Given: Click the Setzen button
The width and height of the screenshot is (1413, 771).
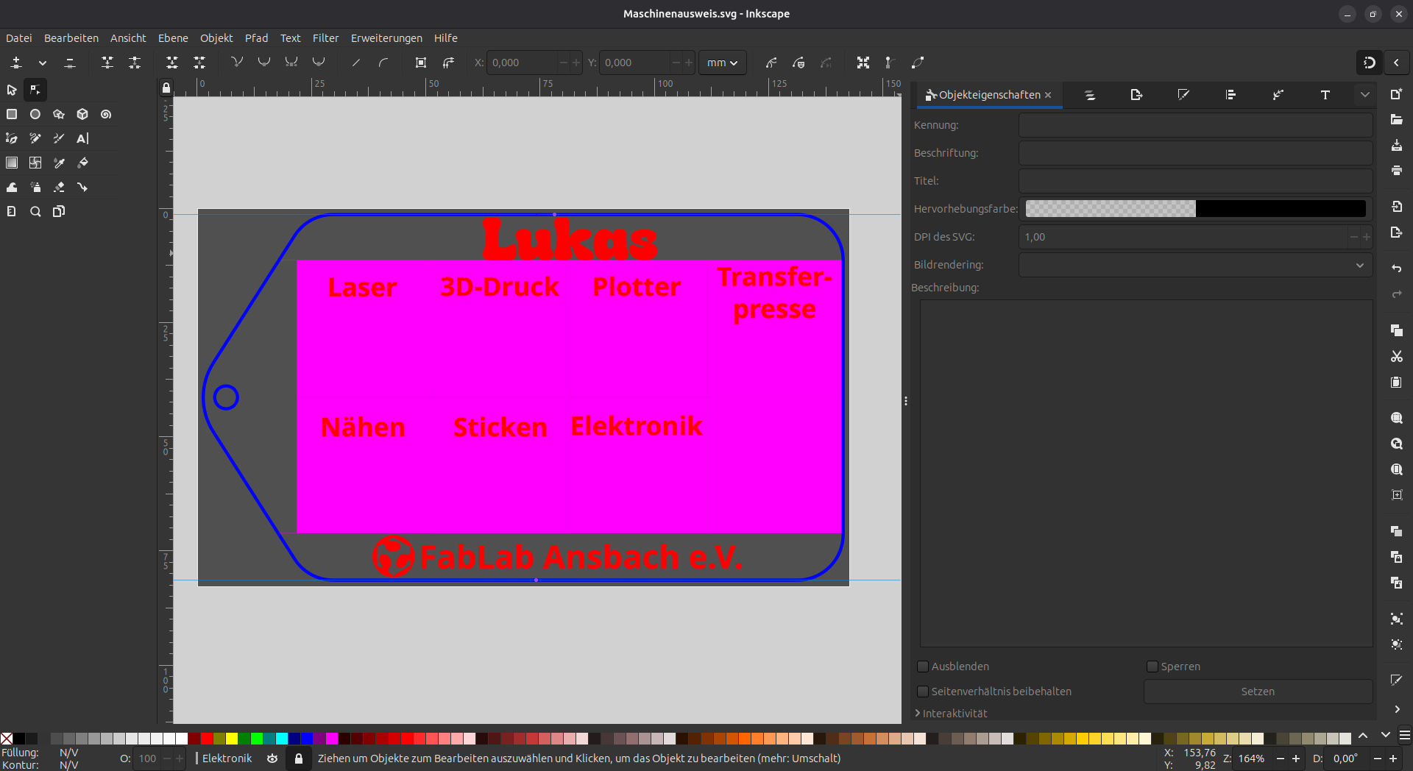Looking at the screenshot, I should 1258,692.
